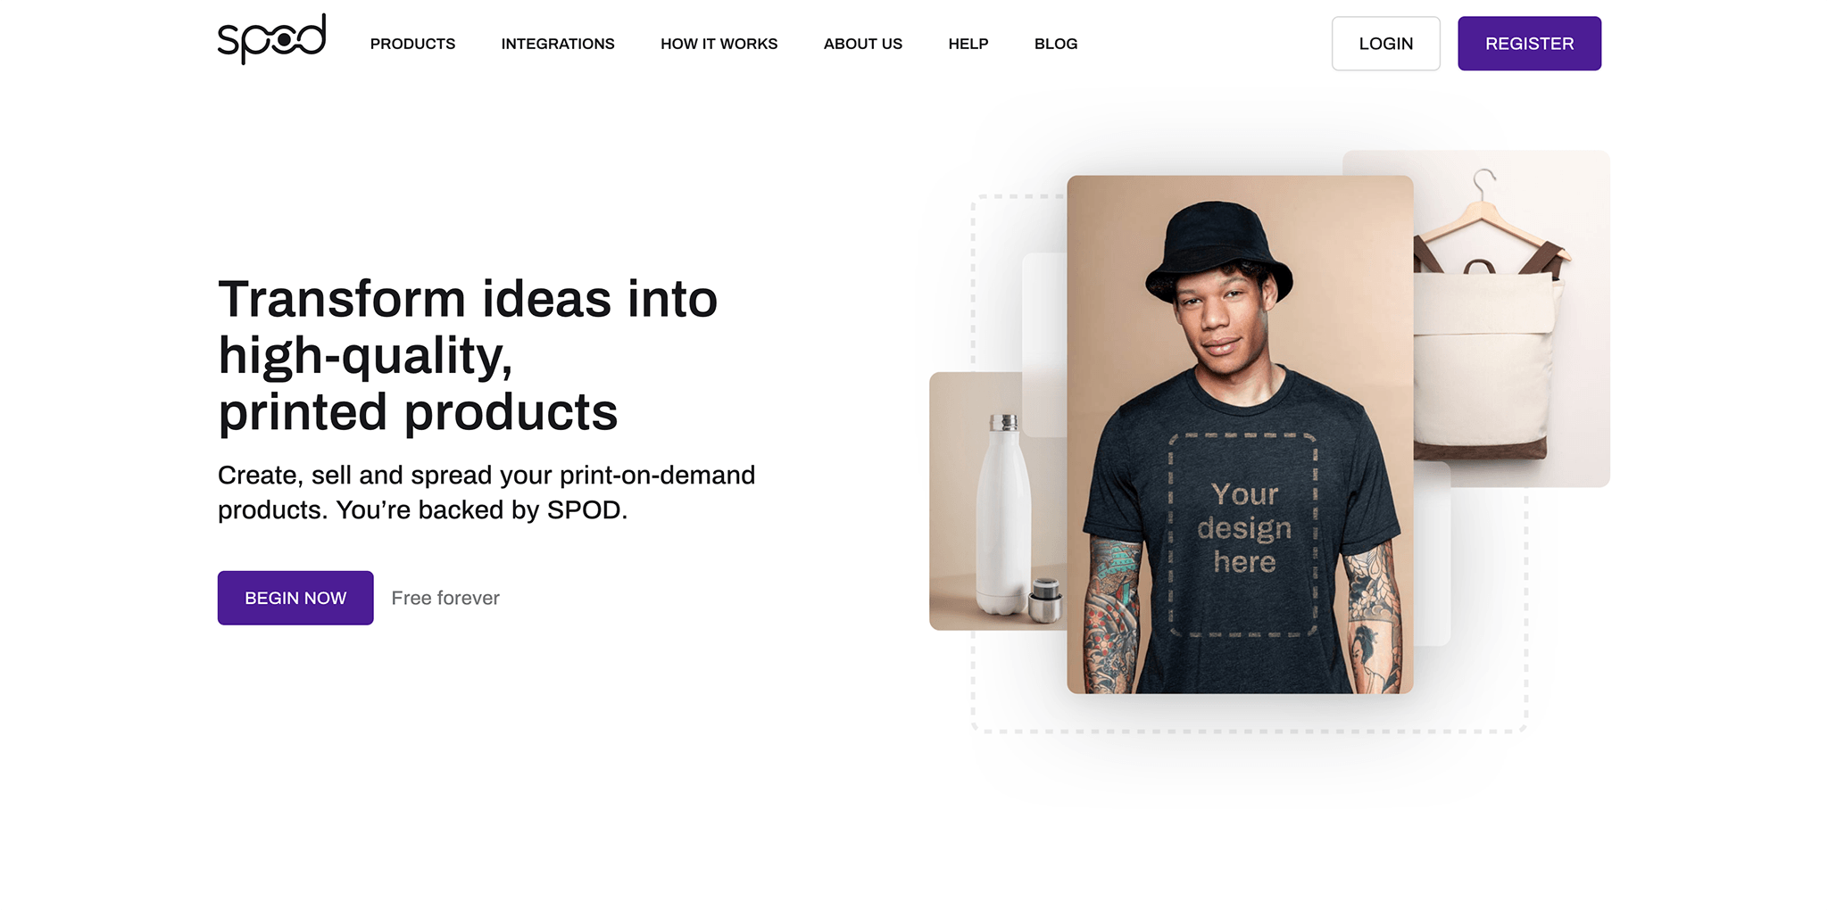Click the Free forever text

coord(445,598)
